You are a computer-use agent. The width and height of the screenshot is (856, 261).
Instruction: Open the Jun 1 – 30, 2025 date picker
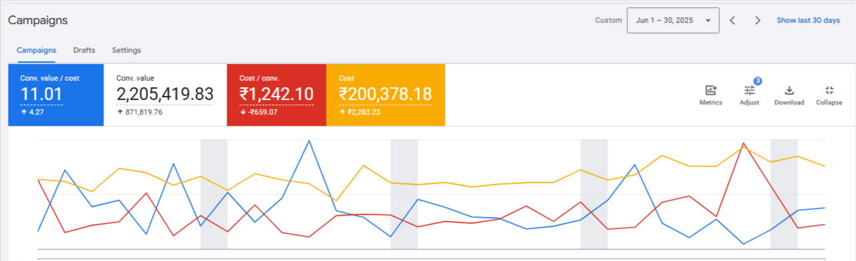(x=673, y=20)
